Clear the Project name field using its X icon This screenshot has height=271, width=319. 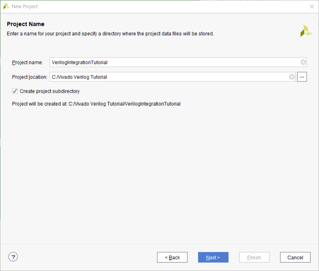303,62
